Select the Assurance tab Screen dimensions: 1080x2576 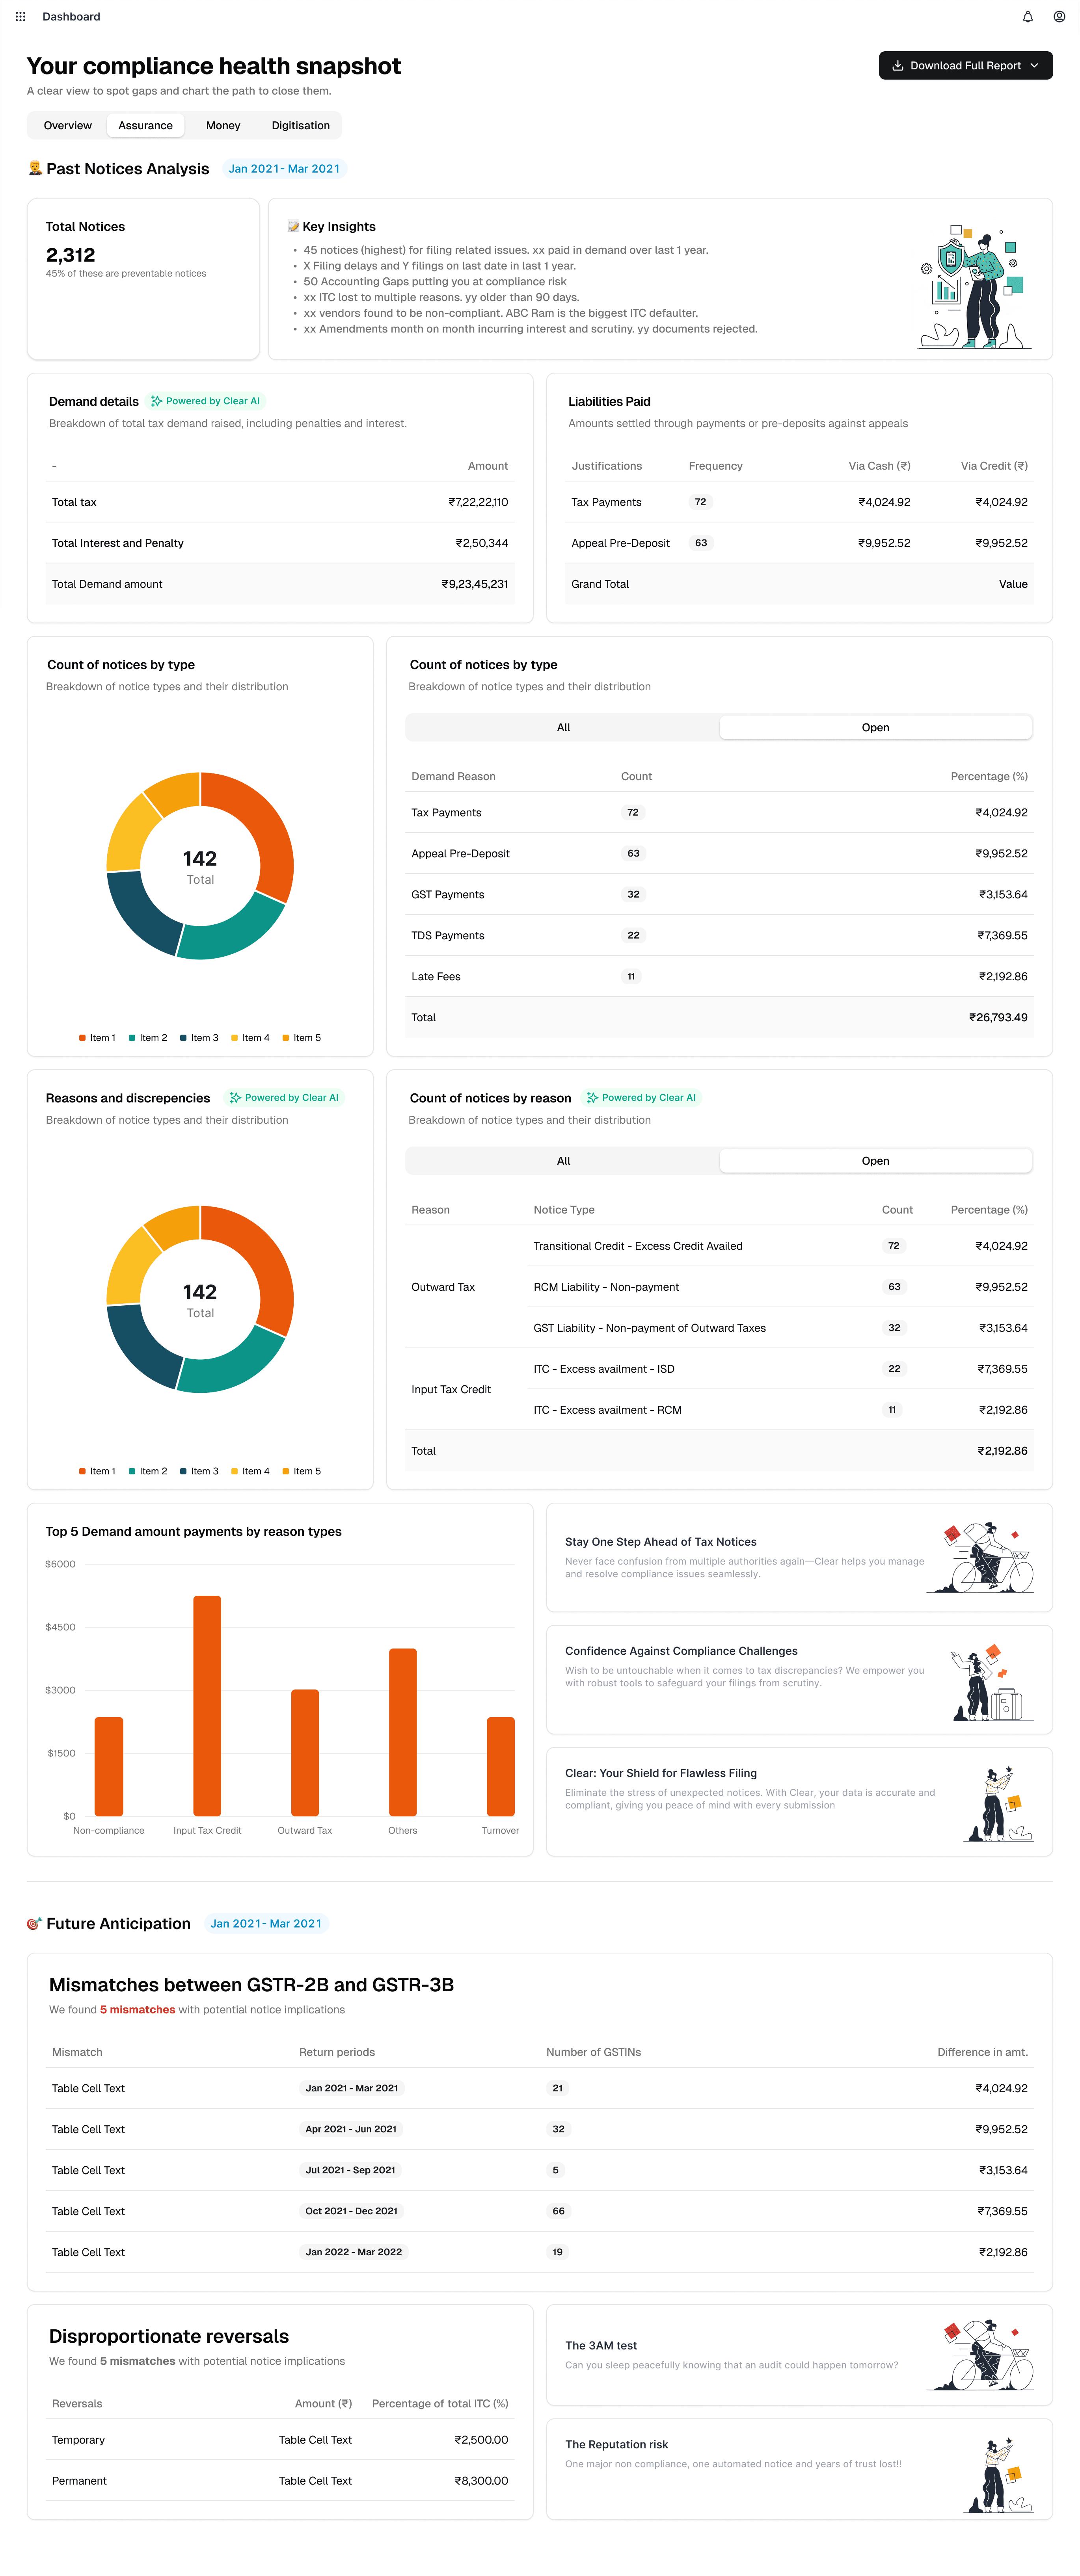pyautogui.click(x=145, y=126)
